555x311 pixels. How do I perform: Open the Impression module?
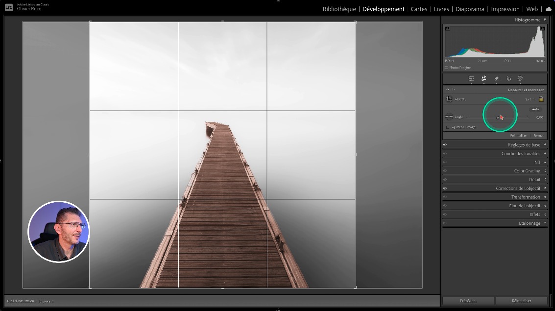[x=505, y=9]
